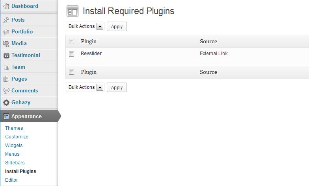Open Widgets under Appearance
Screen dimensions: 309x186
click(14, 145)
